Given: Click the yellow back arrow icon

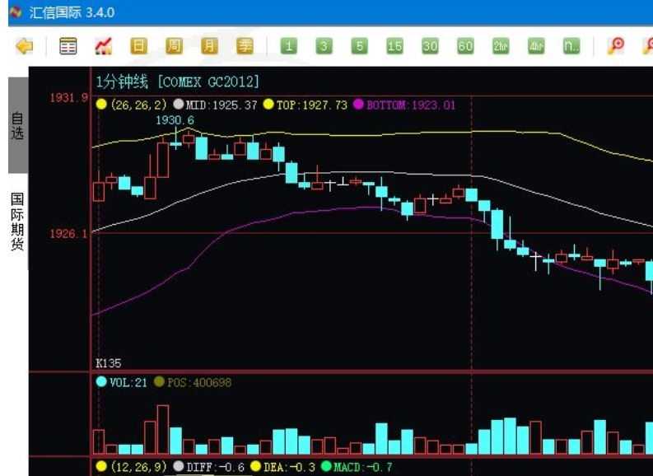Looking at the screenshot, I should tap(25, 46).
